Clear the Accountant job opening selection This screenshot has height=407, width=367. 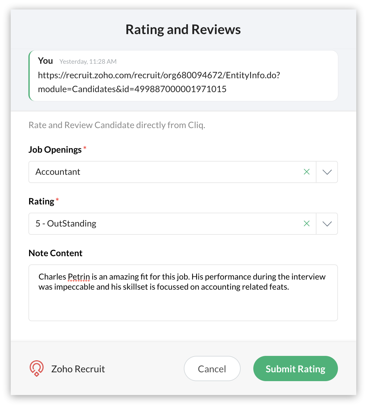(x=306, y=172)
